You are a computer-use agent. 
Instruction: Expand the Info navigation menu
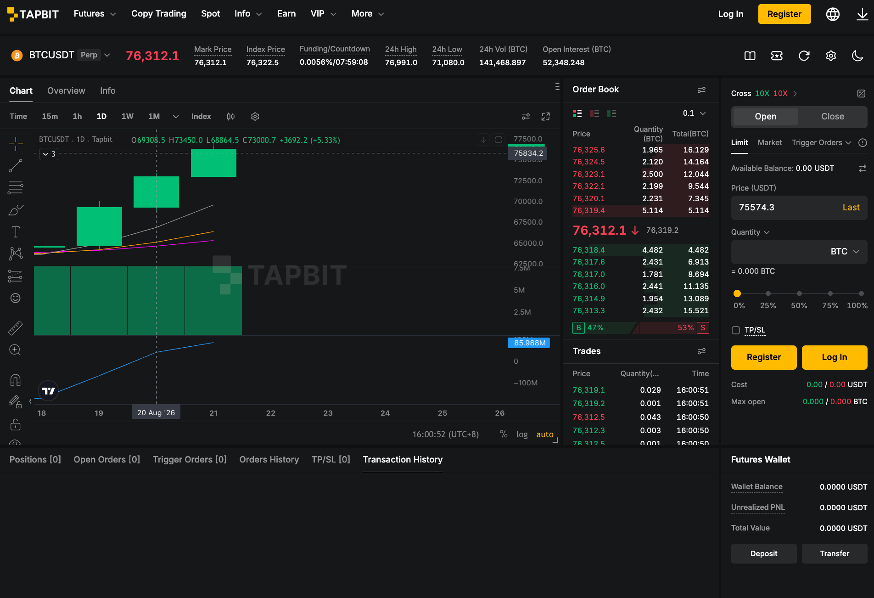coord(248,14)
